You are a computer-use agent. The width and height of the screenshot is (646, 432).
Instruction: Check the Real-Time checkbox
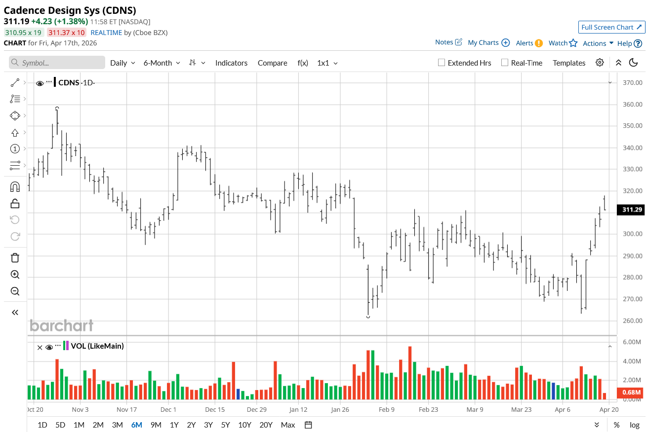[504, 63]
